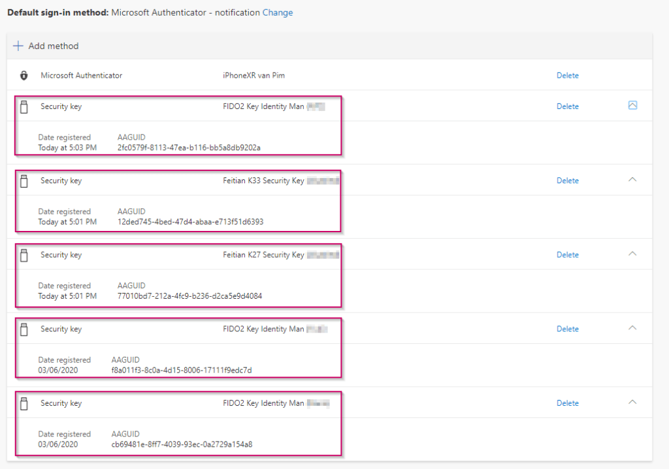Click the plus icon beside Add method
Image resolution: width=669 pixels, height=469 pixels.
(x=18, y=46)
